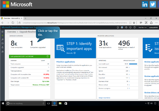Show hidden tray icons chevron
The width and height of the screenshot is (159, 111).
click(x=146, y=103)
